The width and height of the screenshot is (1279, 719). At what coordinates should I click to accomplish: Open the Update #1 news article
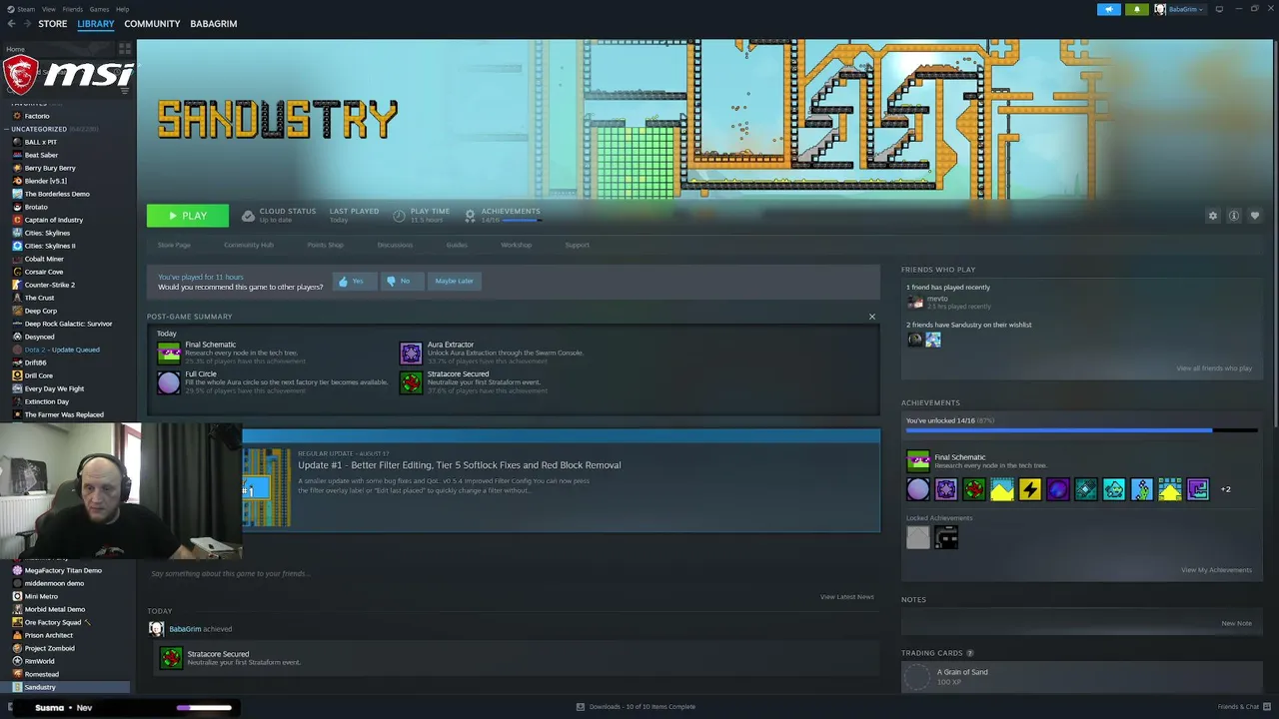(460, 465)
